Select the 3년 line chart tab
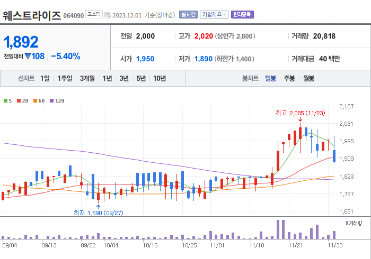The height and width of the screenshot is (259, 371). tap(124, 78)
